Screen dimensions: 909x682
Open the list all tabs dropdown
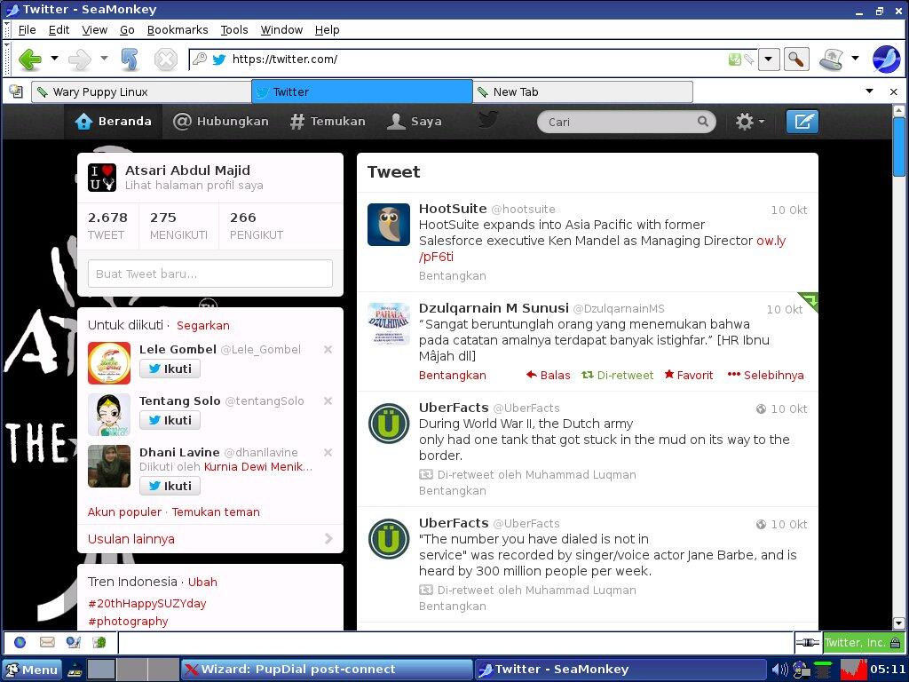coord(869,91)
